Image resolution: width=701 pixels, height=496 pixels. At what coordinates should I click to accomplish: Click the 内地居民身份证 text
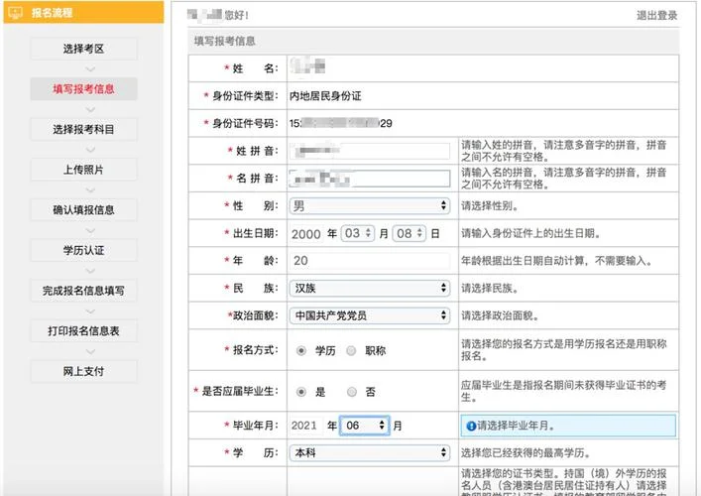pyautogui.click(x=325, y=96)
